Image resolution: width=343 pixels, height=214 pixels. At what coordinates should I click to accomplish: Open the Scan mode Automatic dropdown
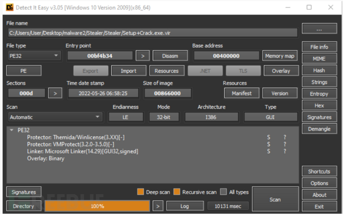tap(55, 117)
